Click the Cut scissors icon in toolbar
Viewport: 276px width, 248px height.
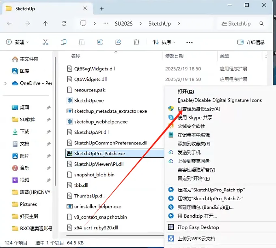pos(45,42)
